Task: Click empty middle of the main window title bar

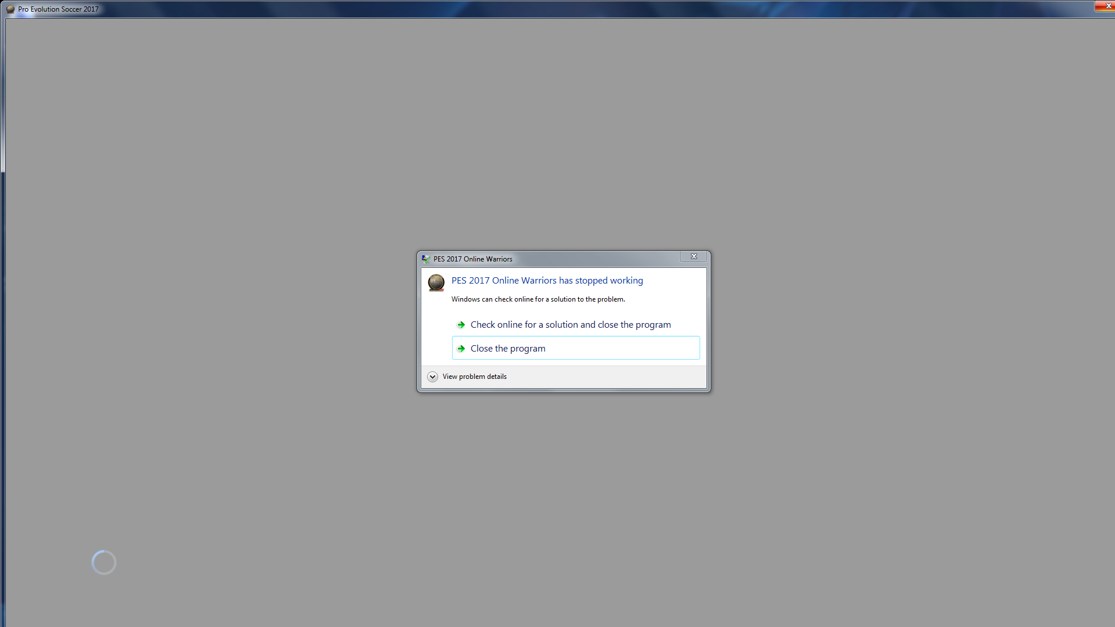Action: (x=558, y=9)
